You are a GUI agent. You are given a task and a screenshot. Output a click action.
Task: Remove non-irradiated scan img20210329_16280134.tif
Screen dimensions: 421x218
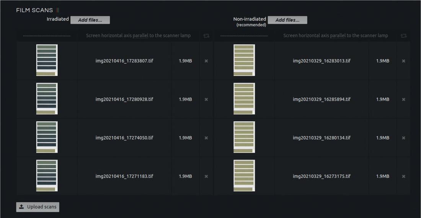(x=403, y=138)
